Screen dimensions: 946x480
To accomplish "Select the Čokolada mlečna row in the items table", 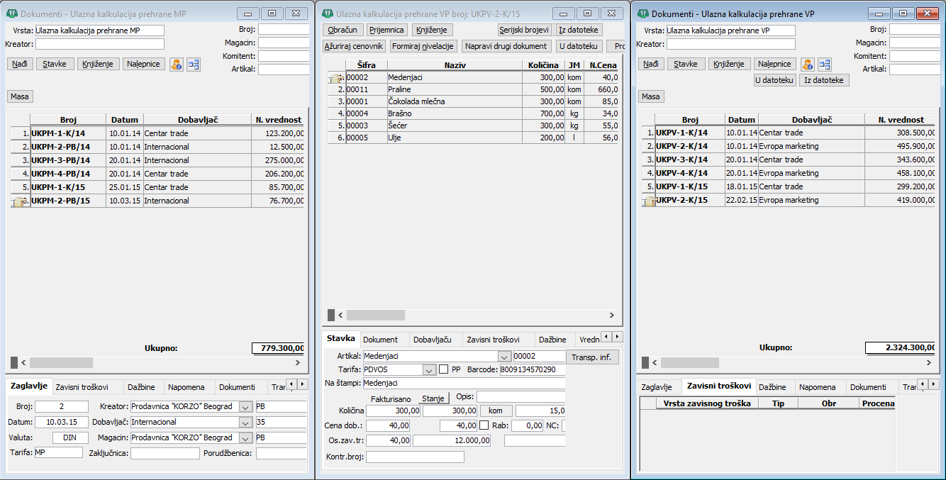I will pos(474,102).
